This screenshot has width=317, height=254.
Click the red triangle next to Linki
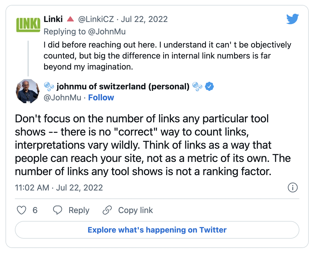click(70, 19)
